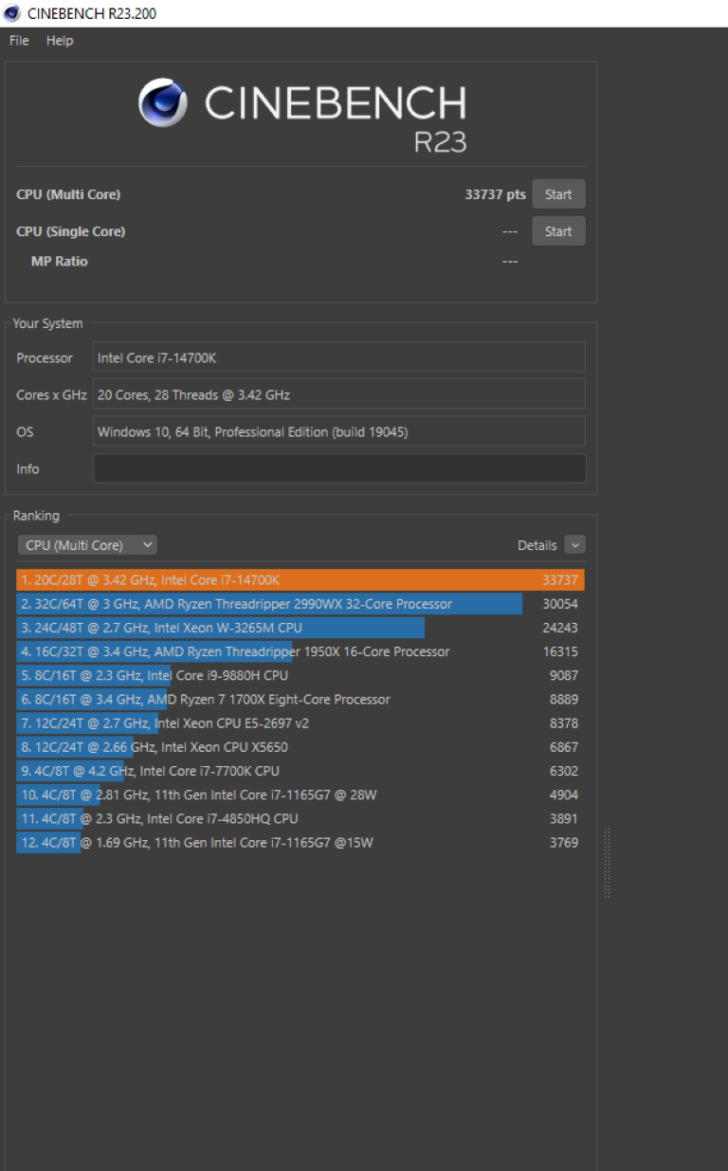Open the CPU (Multi Core) ranking dropdown

point(87,545)
